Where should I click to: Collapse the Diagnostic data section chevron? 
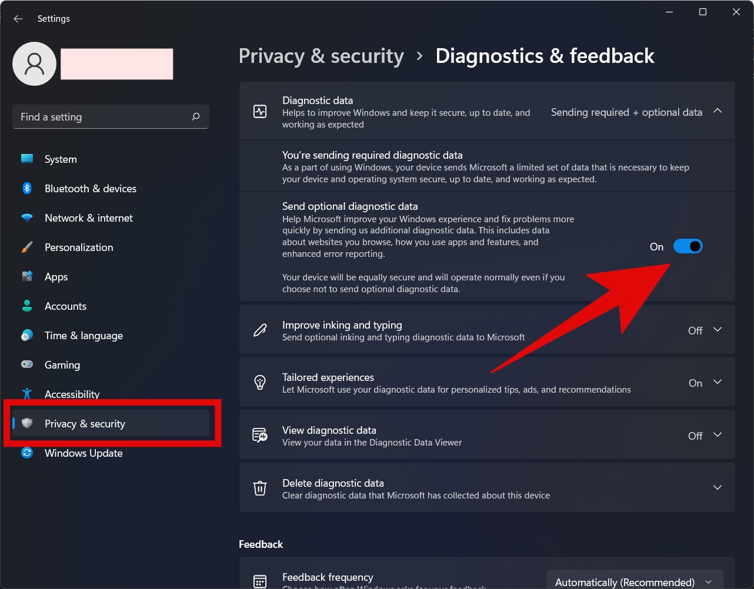click(718, 111)
